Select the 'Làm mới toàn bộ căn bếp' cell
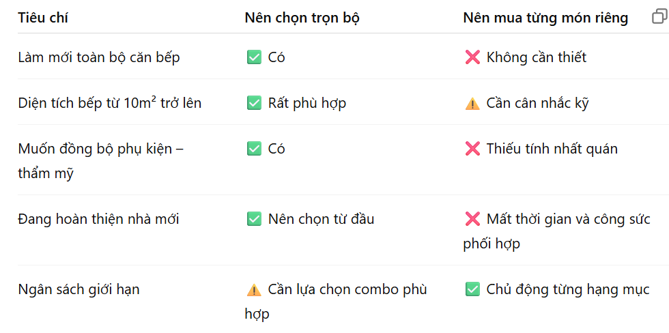 click(x=99, y=57)
